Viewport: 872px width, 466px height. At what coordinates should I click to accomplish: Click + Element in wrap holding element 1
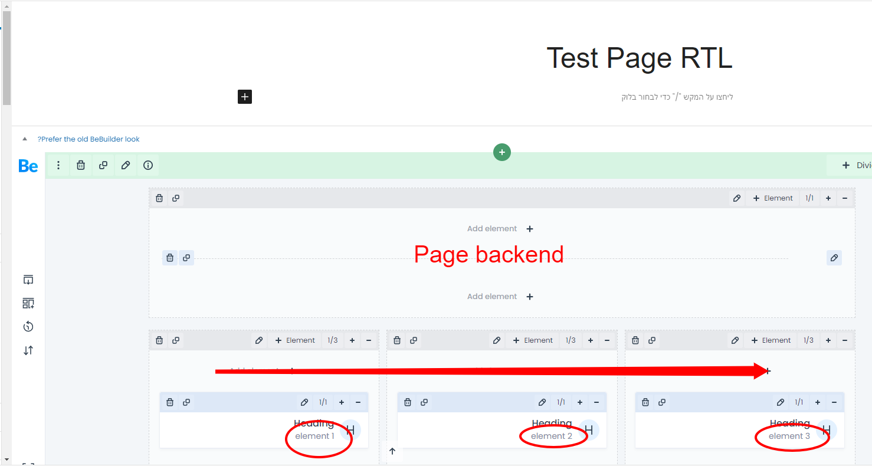[295, 340]
